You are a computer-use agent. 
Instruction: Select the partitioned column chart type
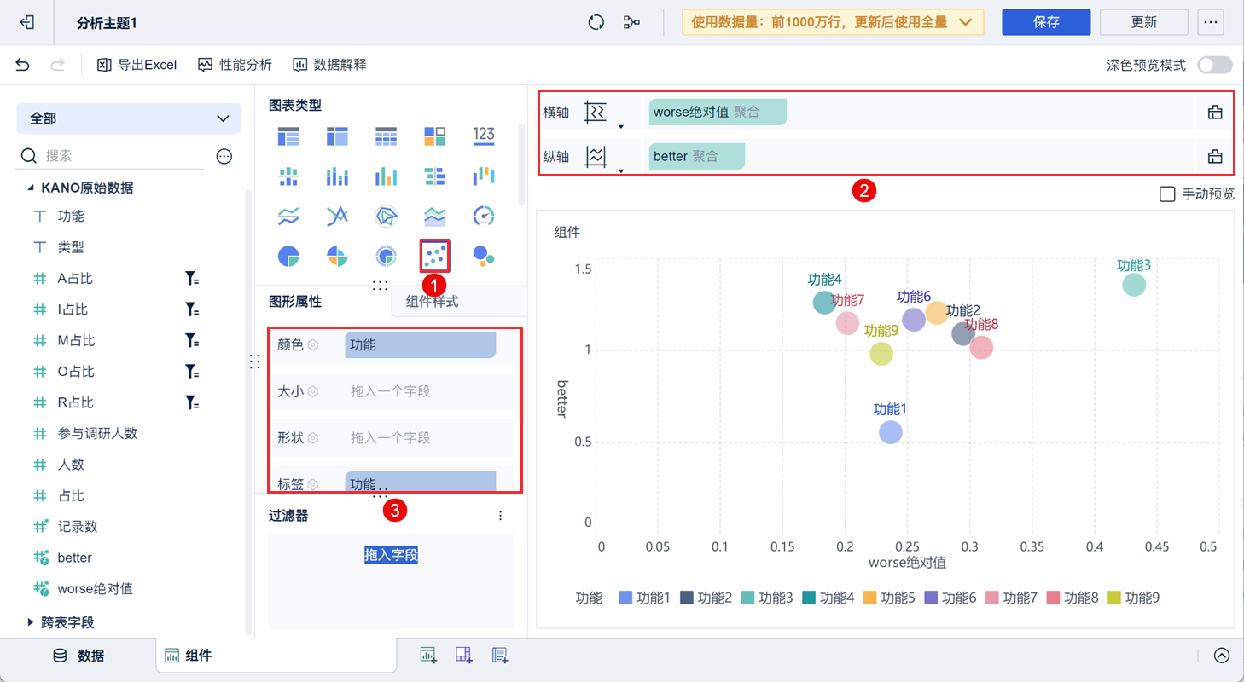[x=288, y=176]
